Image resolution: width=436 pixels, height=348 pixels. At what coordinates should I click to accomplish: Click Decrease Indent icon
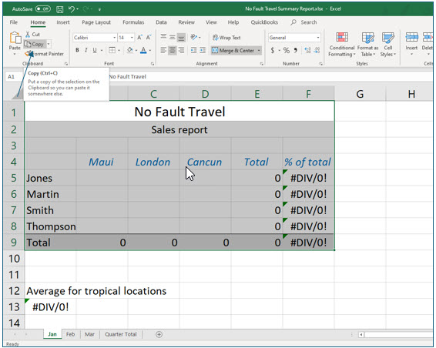point(193,50)
